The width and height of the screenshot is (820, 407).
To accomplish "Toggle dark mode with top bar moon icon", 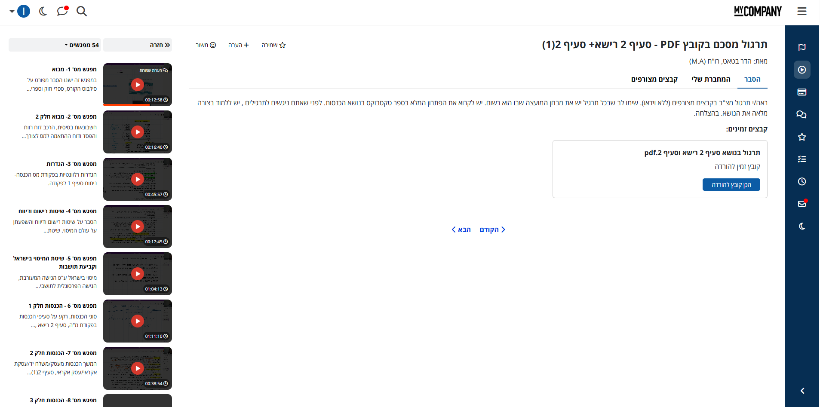I will [43, 11].
